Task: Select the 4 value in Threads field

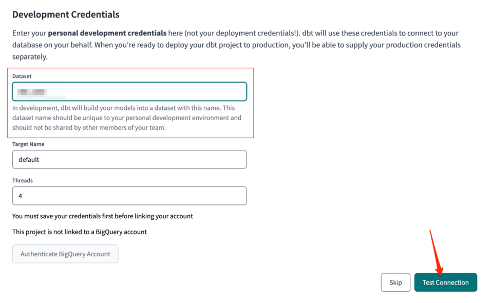Action: click(x=20, y=196)
